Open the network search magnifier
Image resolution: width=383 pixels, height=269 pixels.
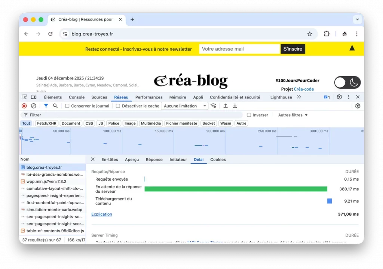click(x=55, y=106)
